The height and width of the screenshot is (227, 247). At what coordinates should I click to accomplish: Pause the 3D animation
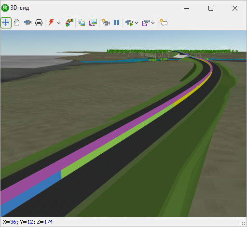coord(116,23)
